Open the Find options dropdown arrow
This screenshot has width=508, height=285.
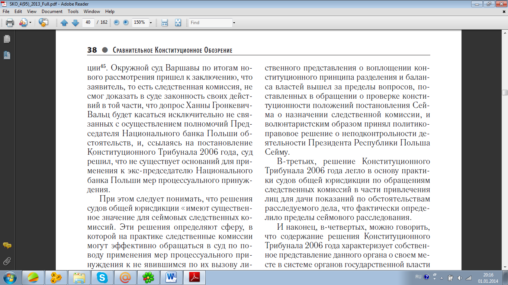234,23
